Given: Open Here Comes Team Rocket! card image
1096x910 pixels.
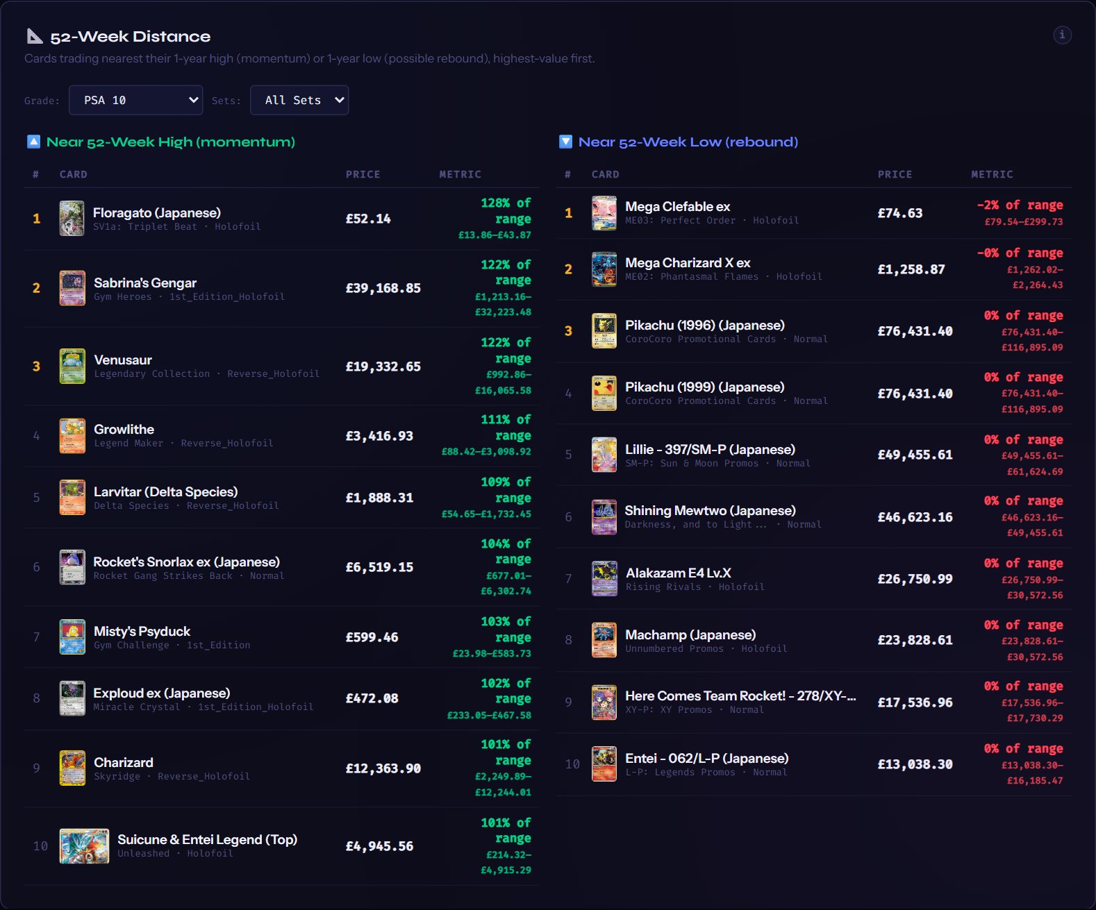Looking at the screenshot, I should (x=604, y=702).
